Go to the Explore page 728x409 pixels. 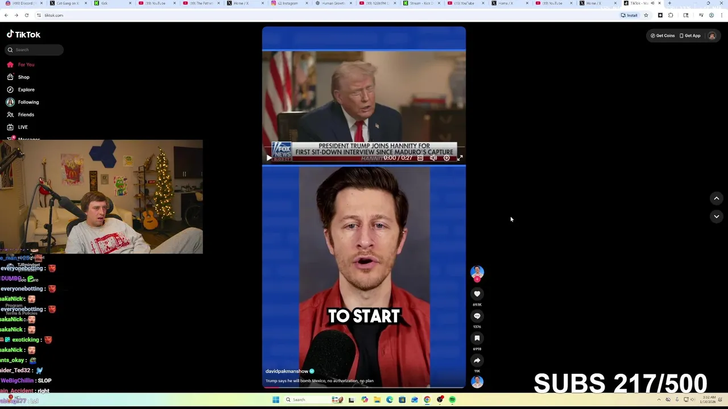point(21,90)
